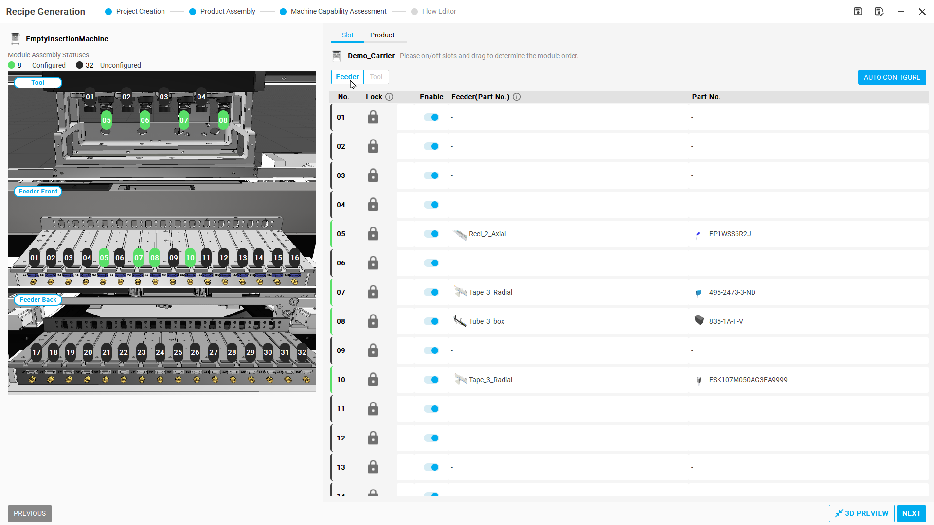Toggle Enable switch for slot 11
The height and width of the screenshot is (525, 934).
[431, 409]
